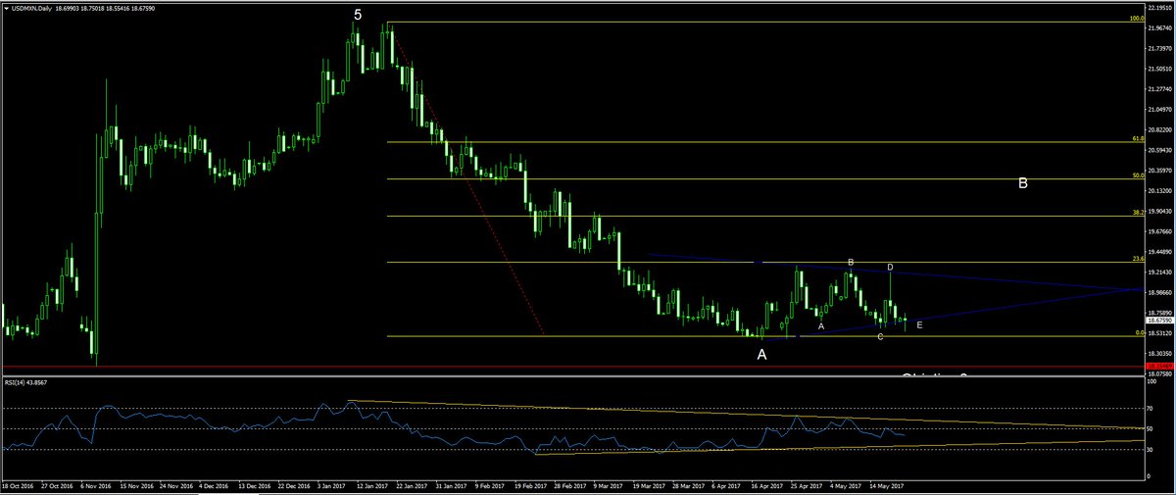Click the 18 Oct 2016 date label
Screen dimensions: 1176x495
[x=17, y=485]
